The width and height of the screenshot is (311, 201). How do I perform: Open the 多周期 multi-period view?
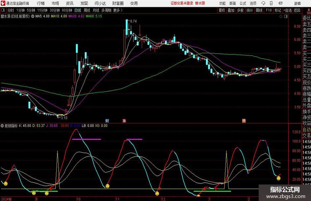[x=106, y=10]
